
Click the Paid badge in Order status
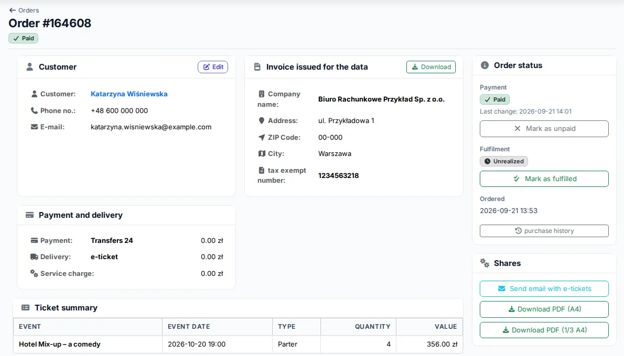tap(494, 99)
